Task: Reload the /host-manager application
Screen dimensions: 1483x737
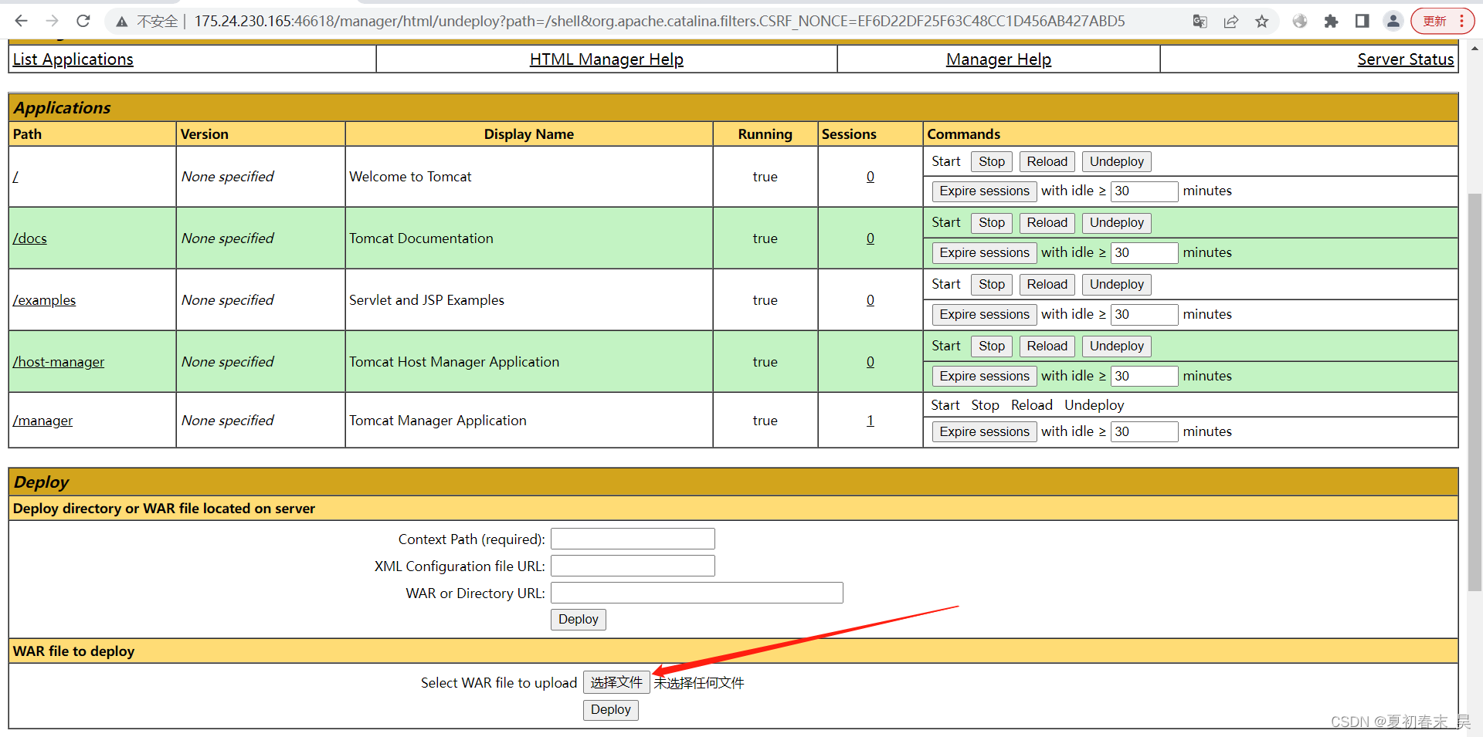Action: [x=1047, y=347]
